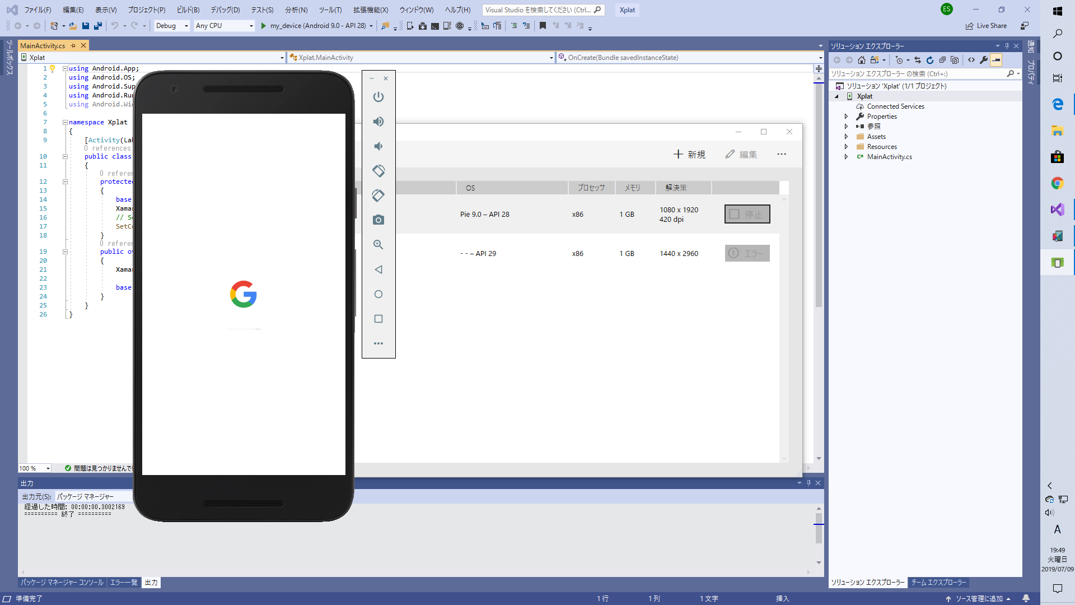The width and height of the screenshot is (1075, 605).
Task: Open the デバッグ(D) menu
Action: coord(225,10)
